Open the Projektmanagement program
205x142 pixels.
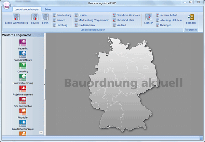point(23,91)
